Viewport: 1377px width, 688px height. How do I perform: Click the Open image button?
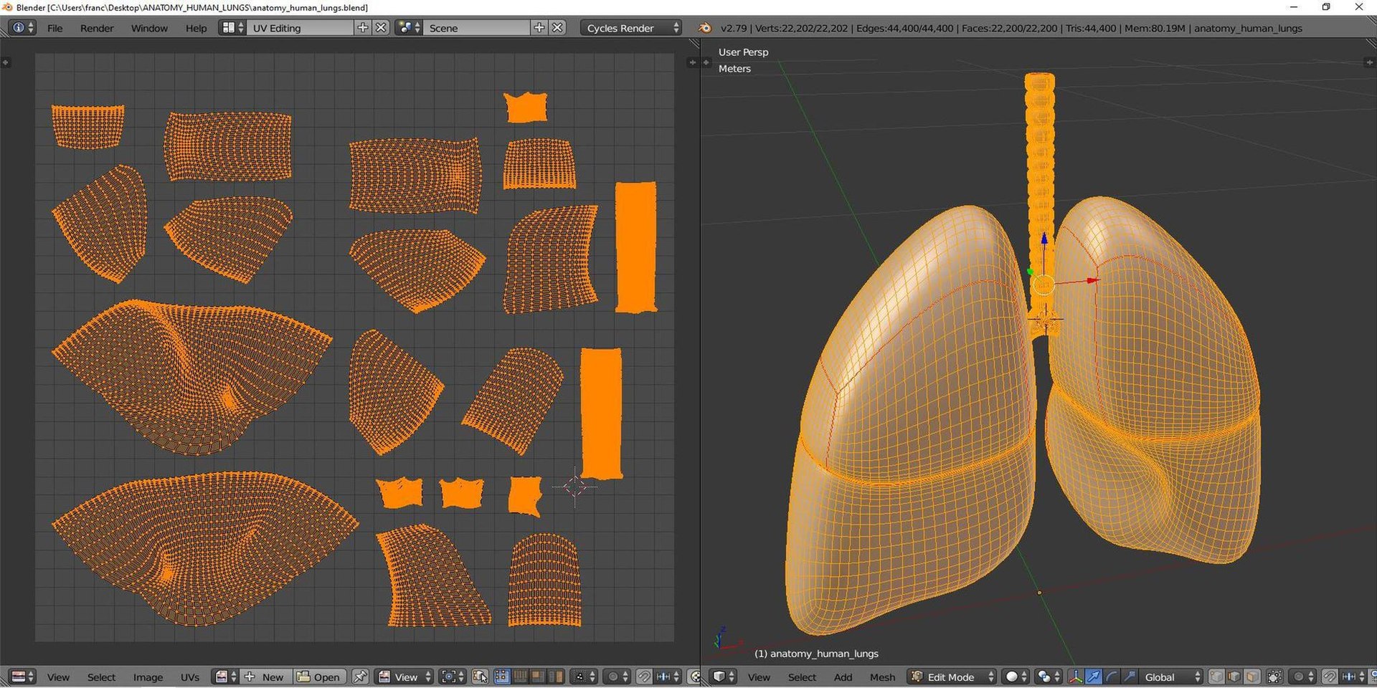[319, 677]
